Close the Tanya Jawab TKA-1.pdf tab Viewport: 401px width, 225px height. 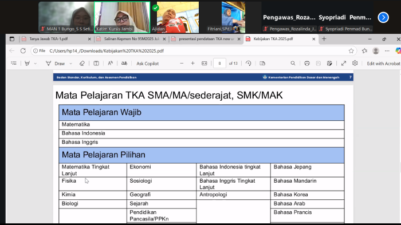(89, 39)
